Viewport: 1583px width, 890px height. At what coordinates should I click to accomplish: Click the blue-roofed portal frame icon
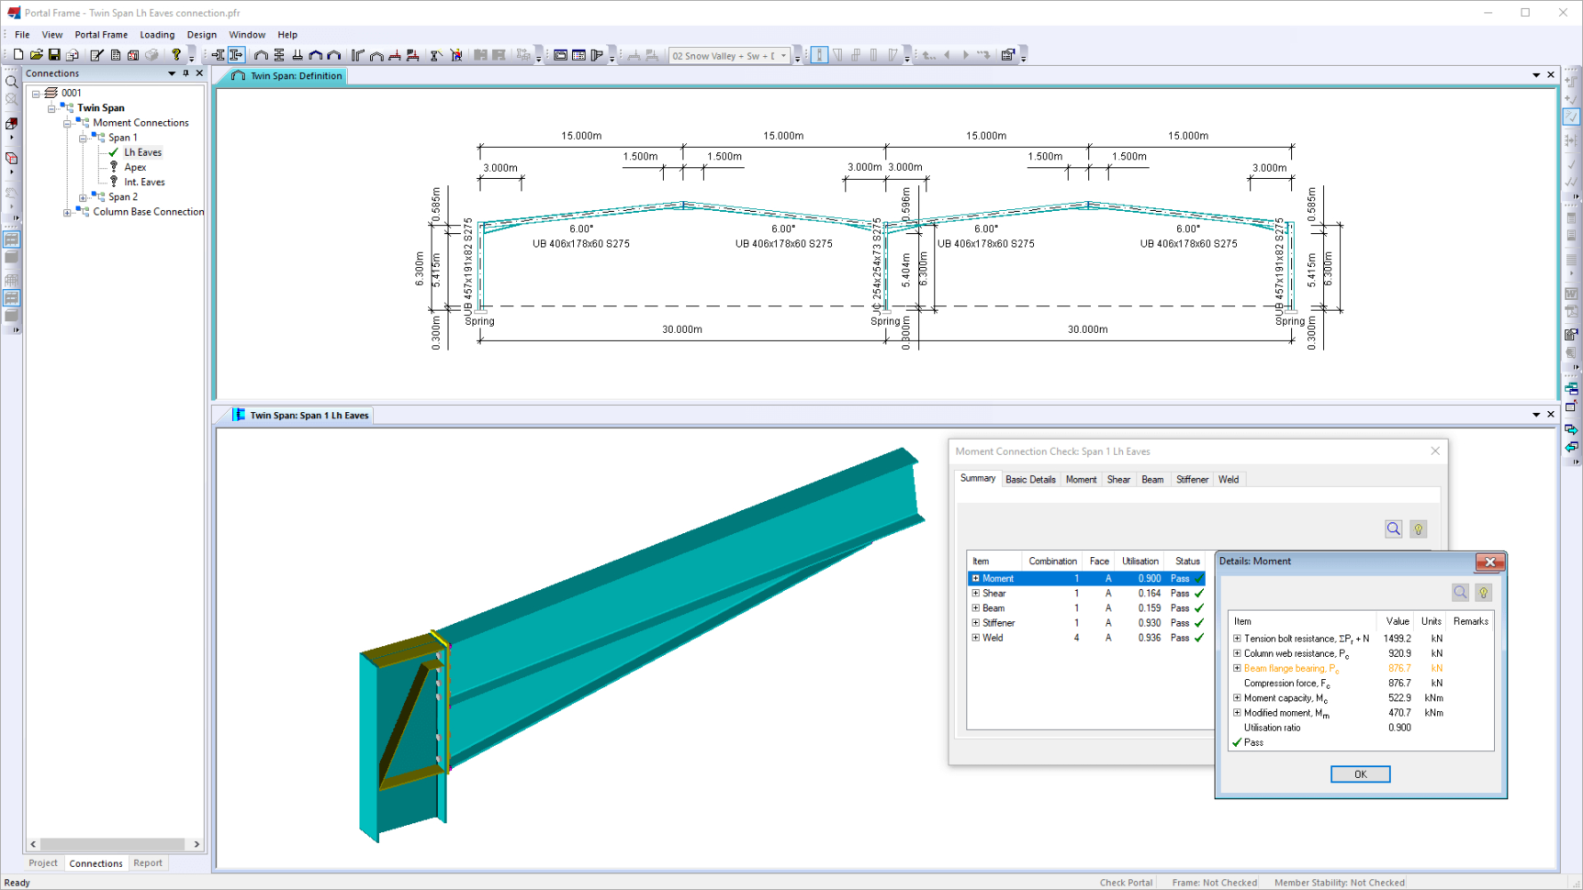(315, 55)
